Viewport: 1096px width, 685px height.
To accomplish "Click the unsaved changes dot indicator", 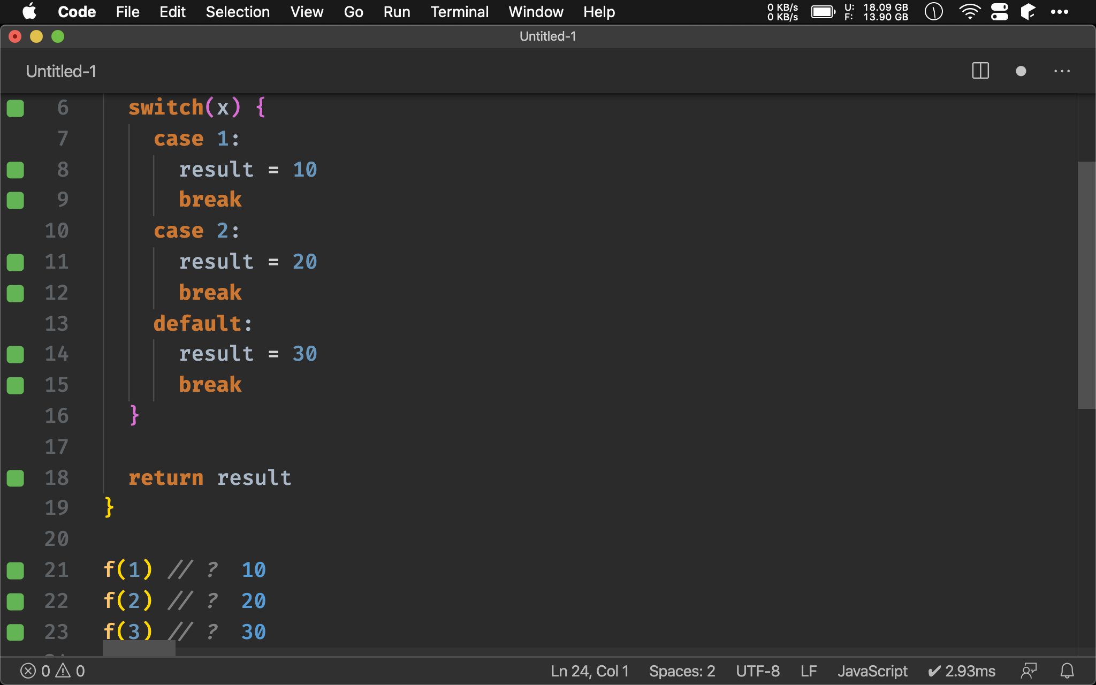I will 1021,71.
